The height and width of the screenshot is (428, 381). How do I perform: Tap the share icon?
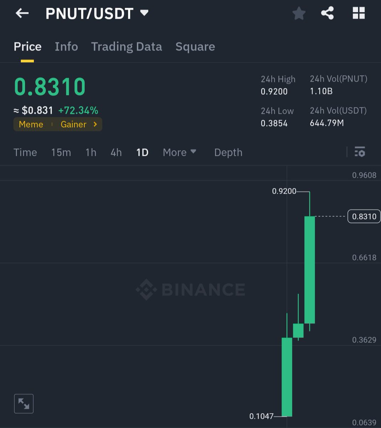pyautogui.click(x=327, y=14)
